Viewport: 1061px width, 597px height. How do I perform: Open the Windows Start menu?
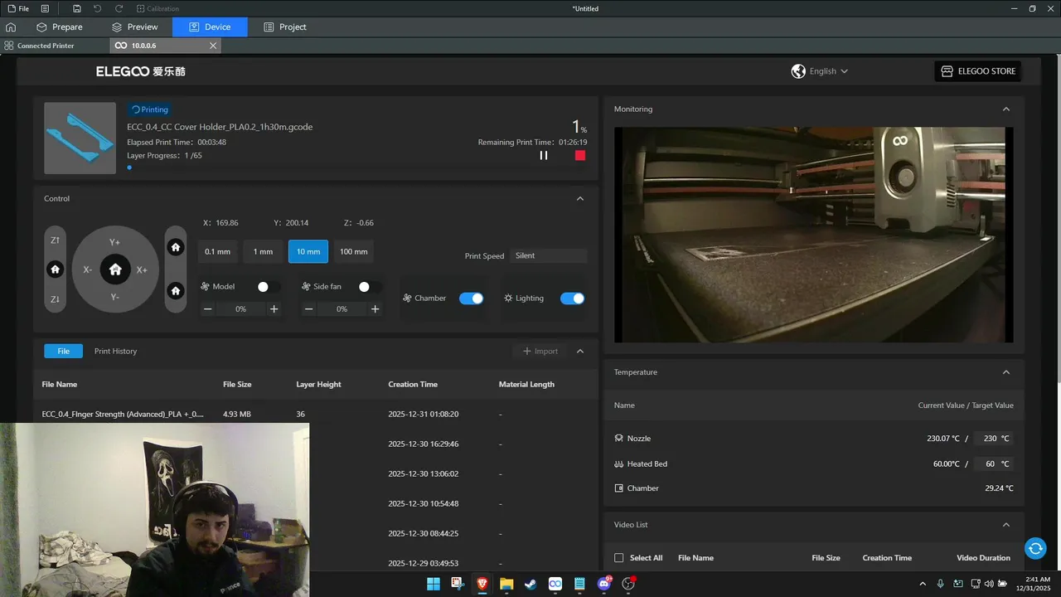(433, 584)
